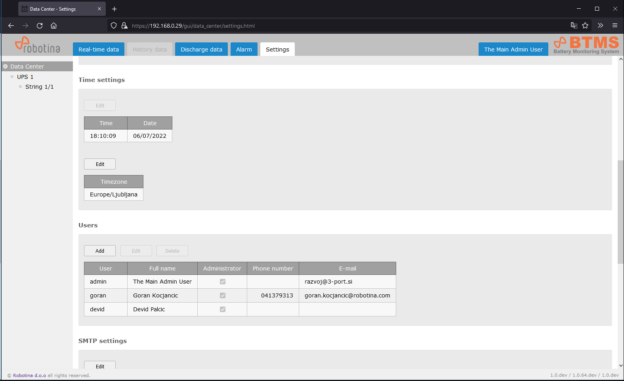Select Data Center node bullet icon

(6, 67)
